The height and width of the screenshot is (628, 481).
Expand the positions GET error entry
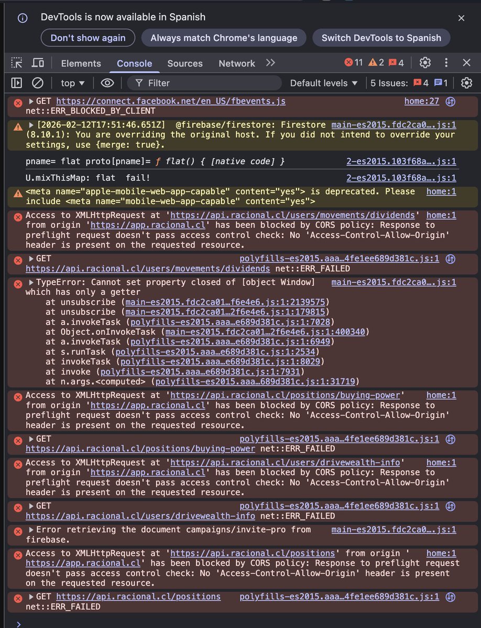click(x=31, y=597)
